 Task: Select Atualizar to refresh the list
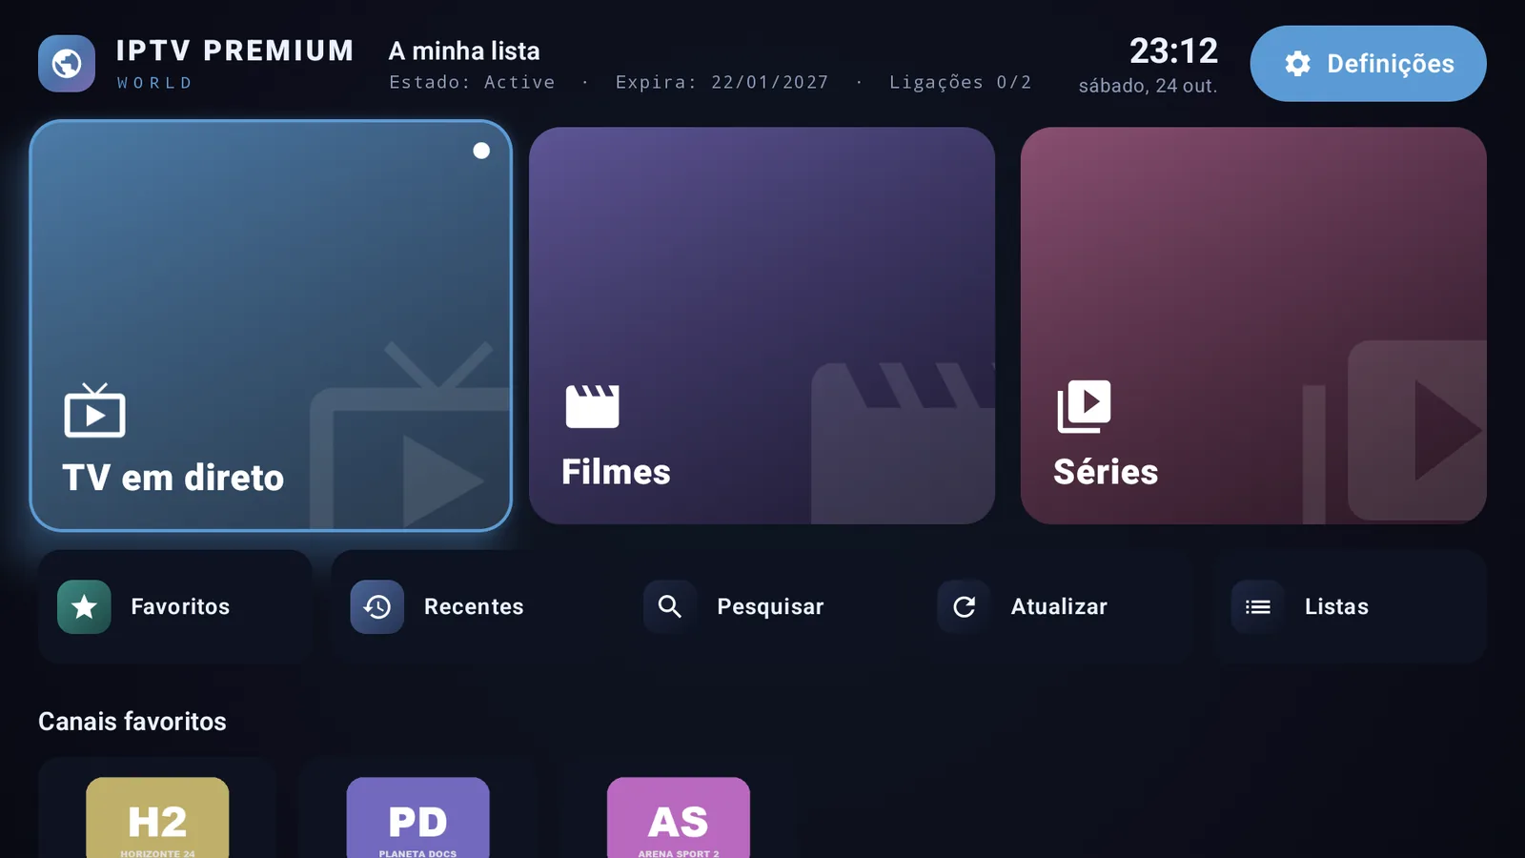(1056, 607)
